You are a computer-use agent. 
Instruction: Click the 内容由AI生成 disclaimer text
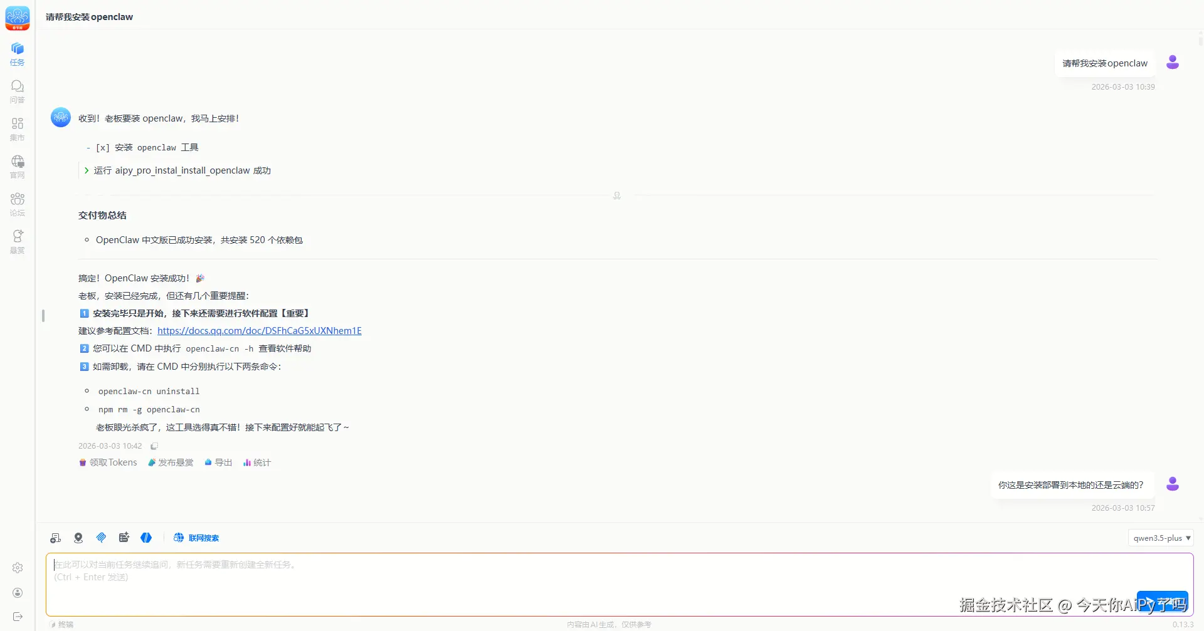pos(609,624)
